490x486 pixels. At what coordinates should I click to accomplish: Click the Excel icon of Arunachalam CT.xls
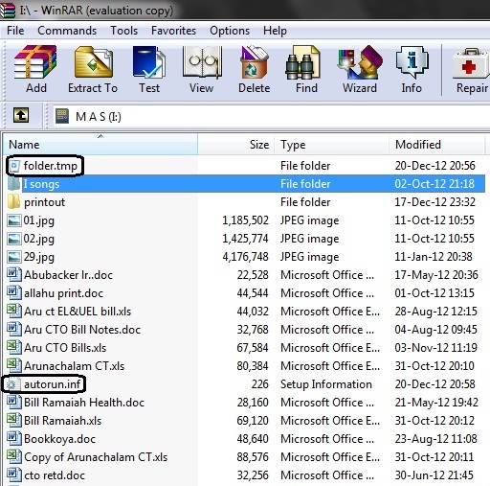pos(14,366)
